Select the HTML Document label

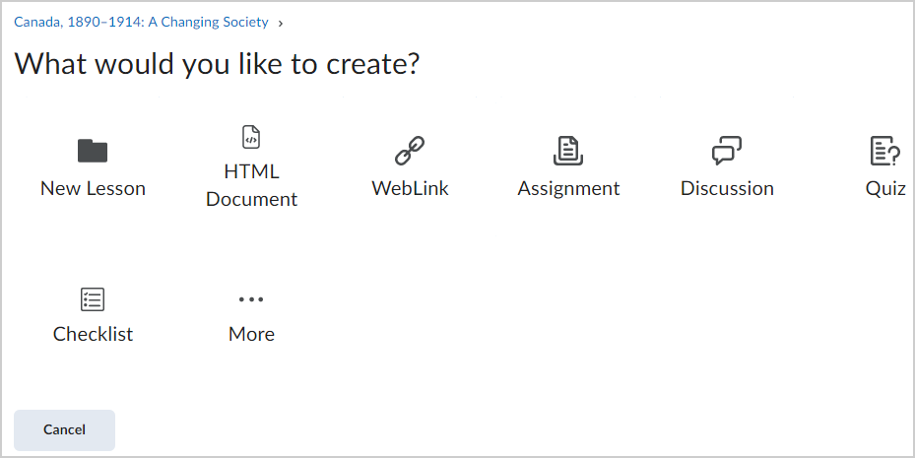click(x=251, y=185)
